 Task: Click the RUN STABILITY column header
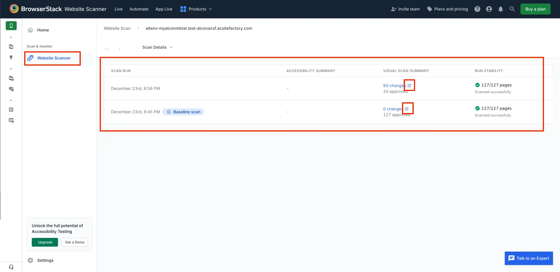tap(489, 71)
